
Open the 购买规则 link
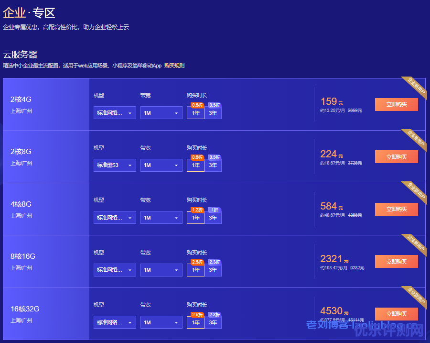(x=174, y=66)
